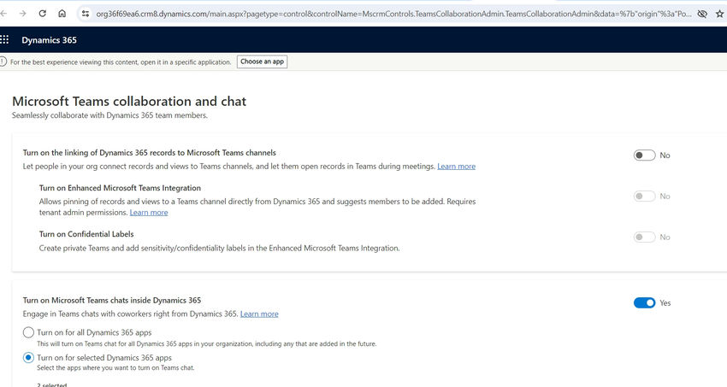727x387 pixels.
Task: Toggle Enhanced Microsoft Teams Integration switch
Action: point(644,196)
